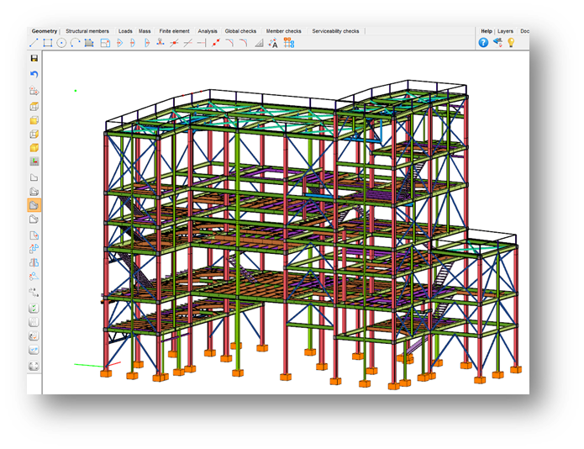The image size is (584, 449).
Task: Click the fit-to-view icon in left toolbar
Action: pyautogui.click(x=34, y=366)
